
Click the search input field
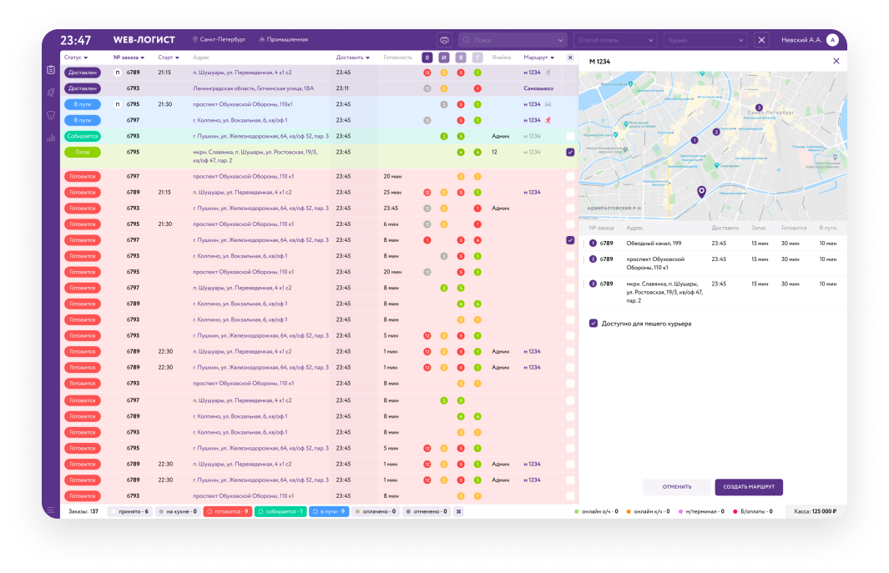(x=513, y=40)
